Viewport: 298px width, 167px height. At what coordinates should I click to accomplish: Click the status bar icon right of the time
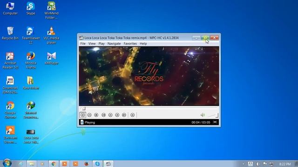(x=215, y=122)
